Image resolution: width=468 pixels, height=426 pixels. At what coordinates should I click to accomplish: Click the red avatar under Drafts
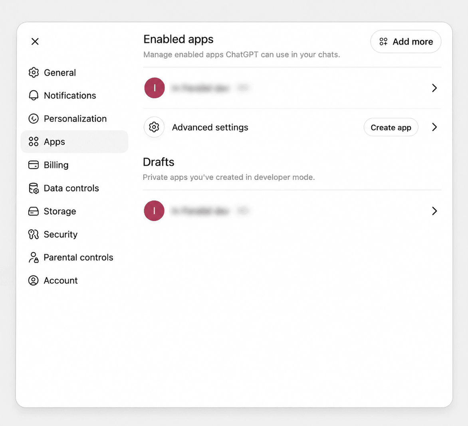[154, 211]
